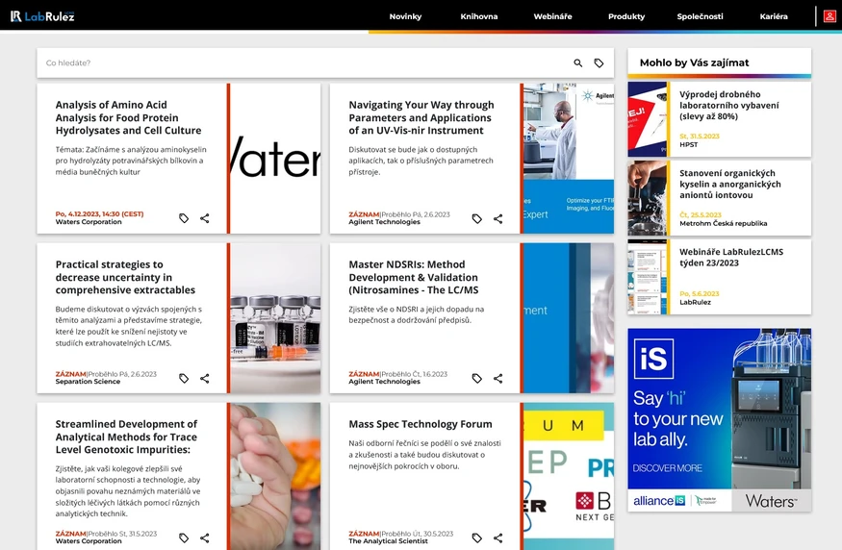Tag icon on Master NDSRIs card
The height and width of the screenshot is (550, 842).
477,378
